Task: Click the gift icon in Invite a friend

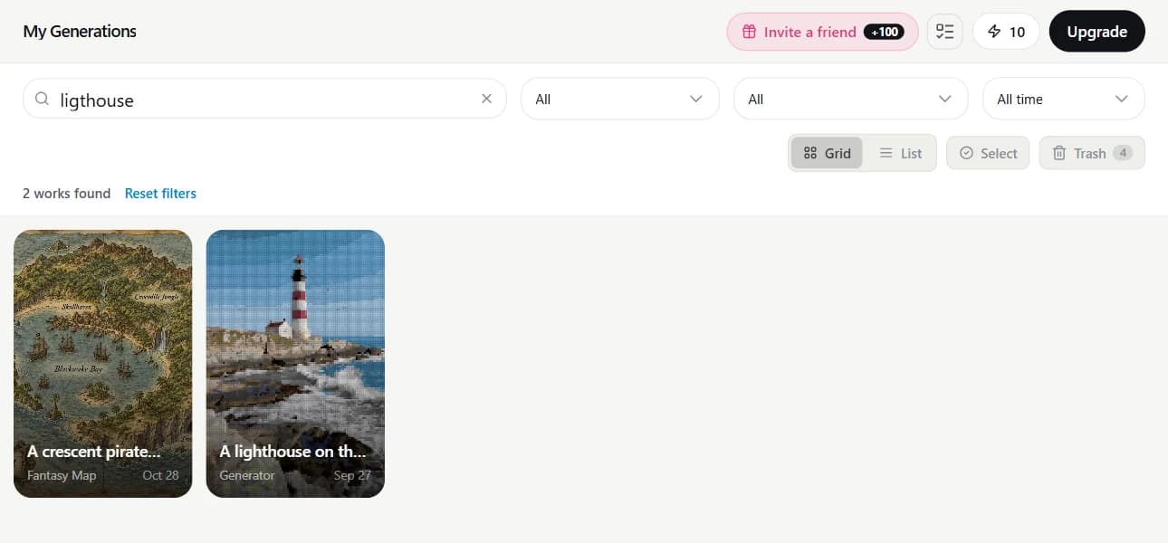Action: (x=749, y=32)
